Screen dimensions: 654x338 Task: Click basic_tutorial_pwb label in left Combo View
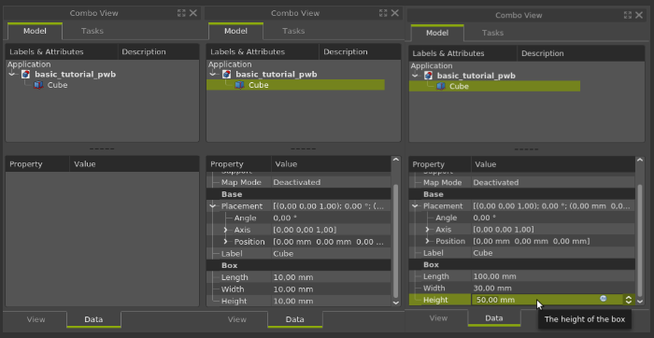pos(76,75)
